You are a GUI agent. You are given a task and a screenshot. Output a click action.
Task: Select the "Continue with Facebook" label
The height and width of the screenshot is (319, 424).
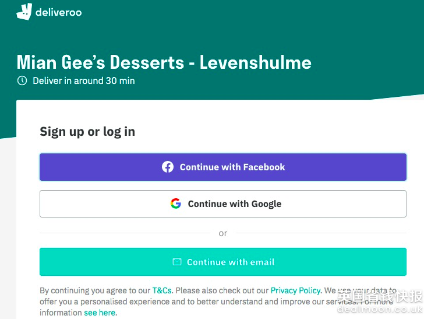pyautogui.click(x=232, y=167)
